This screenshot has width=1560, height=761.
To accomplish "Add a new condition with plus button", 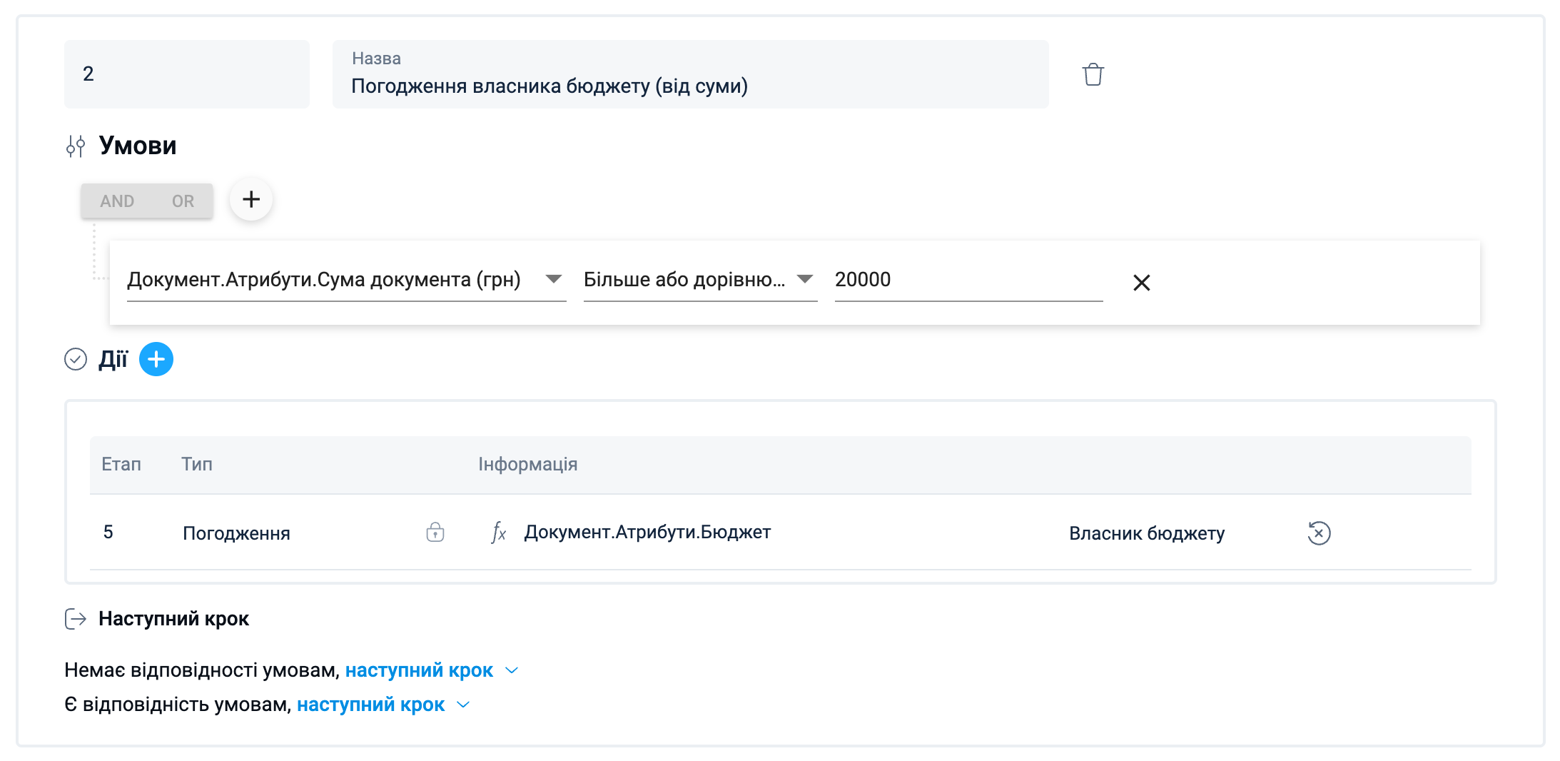I will (250, 200).
